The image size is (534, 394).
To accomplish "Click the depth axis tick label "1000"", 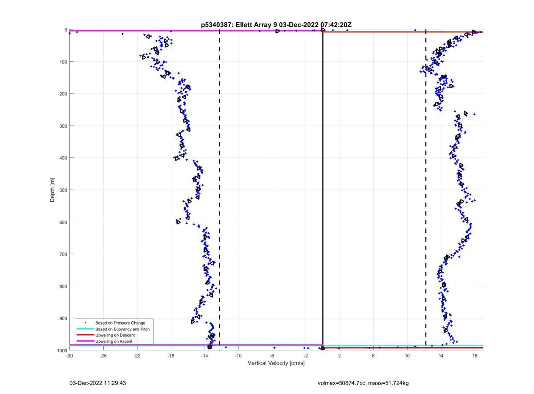I will point(62,351).
